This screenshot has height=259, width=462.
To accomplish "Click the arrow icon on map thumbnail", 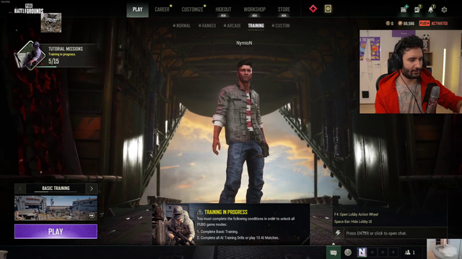I will click(92, 216).
